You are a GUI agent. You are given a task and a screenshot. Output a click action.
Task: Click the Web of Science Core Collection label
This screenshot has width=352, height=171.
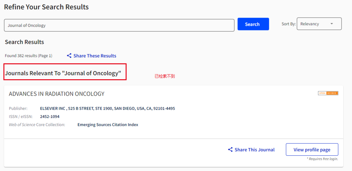tap(37, 125)
